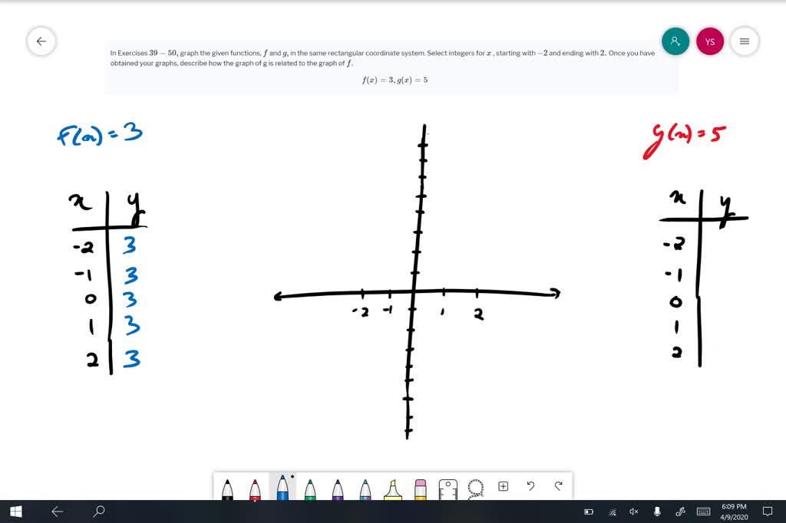Open Windows Ink Workspace from the tray

pyautogui.click(x=680, y=511)
